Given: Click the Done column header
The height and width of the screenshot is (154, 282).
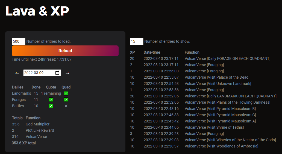Looking at the screenshot, I should [36, 87].
